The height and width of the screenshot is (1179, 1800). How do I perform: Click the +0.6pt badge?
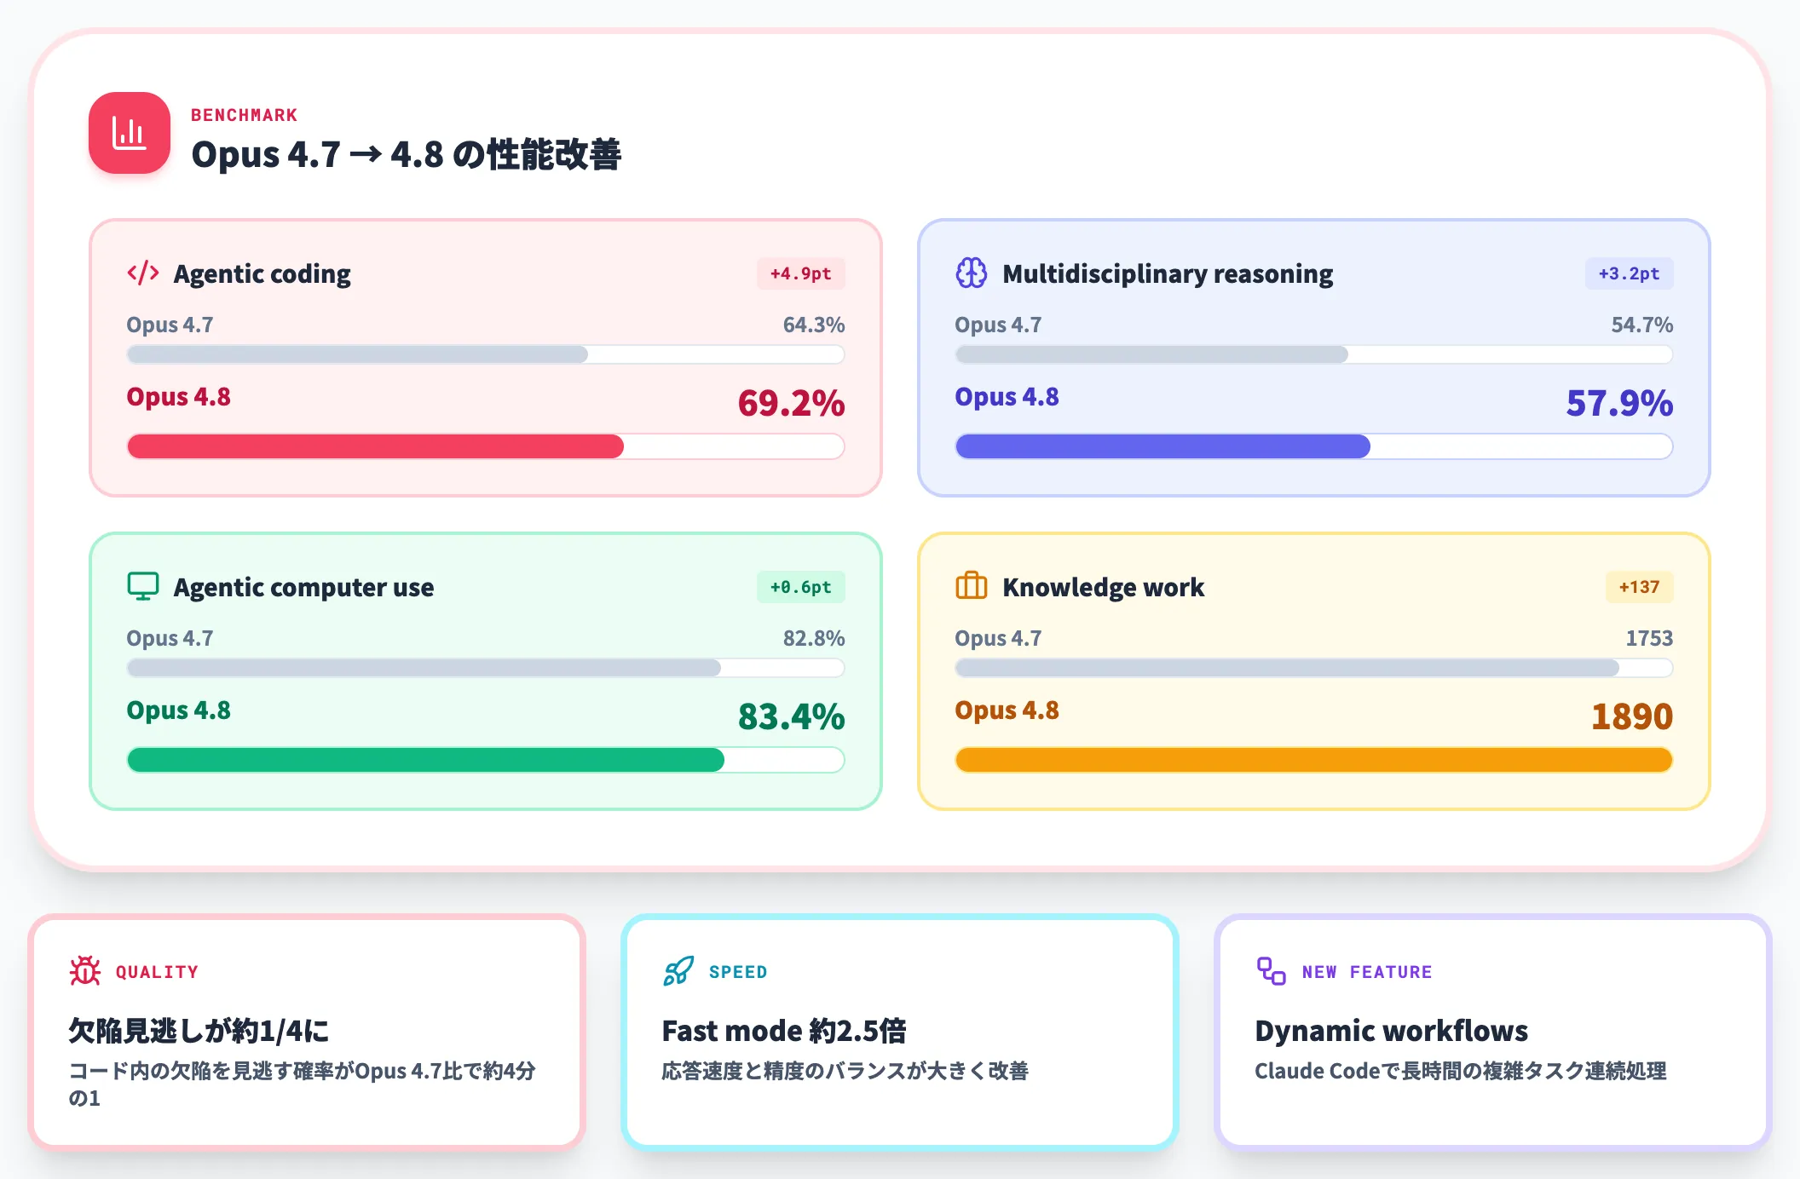click(x=801, y=587)
